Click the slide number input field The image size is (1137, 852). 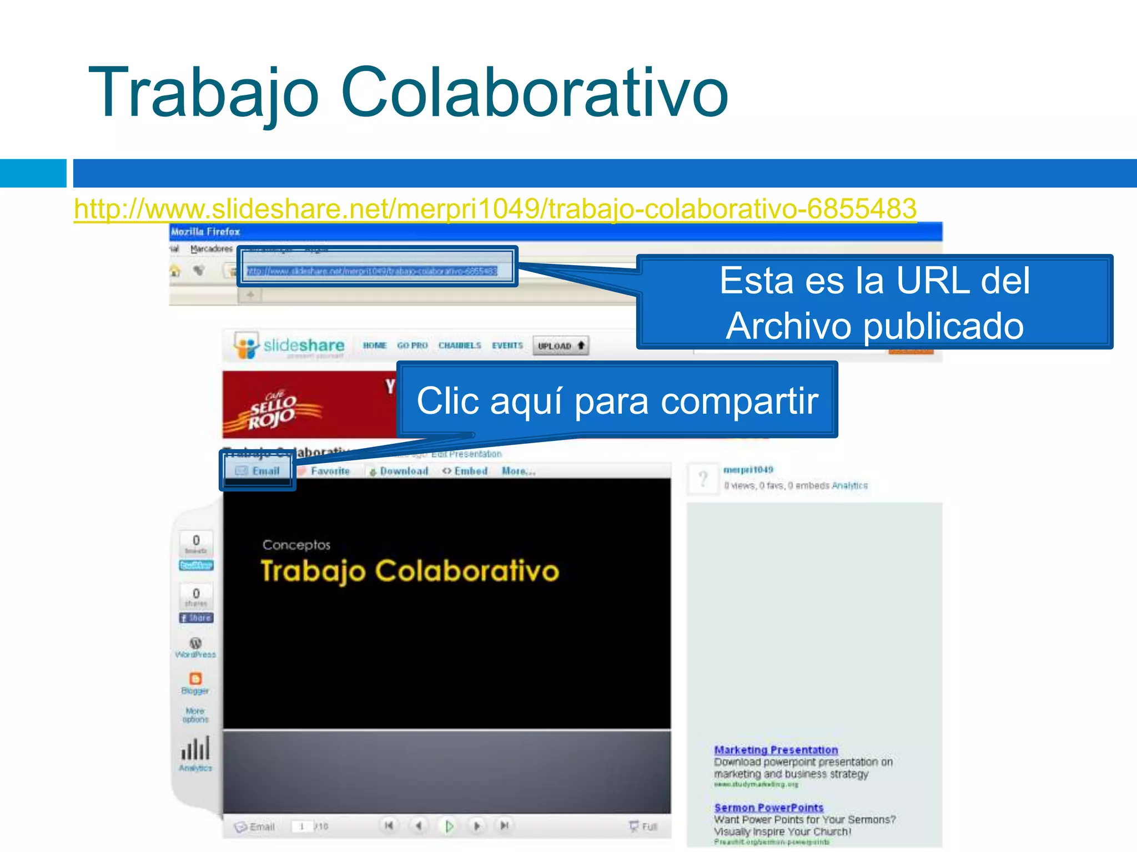(x=302, y=826)
